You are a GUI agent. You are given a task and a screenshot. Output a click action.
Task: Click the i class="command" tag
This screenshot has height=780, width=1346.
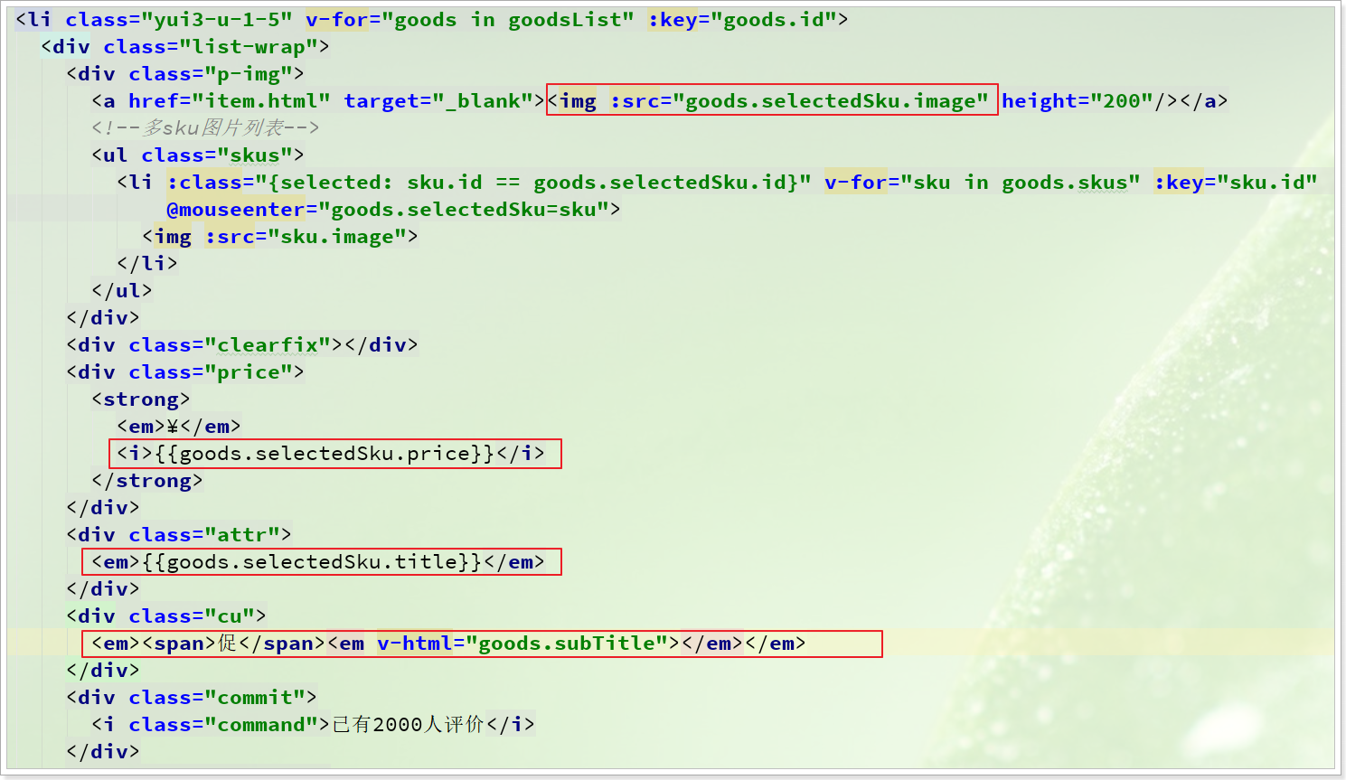click(x=211, y=725)
